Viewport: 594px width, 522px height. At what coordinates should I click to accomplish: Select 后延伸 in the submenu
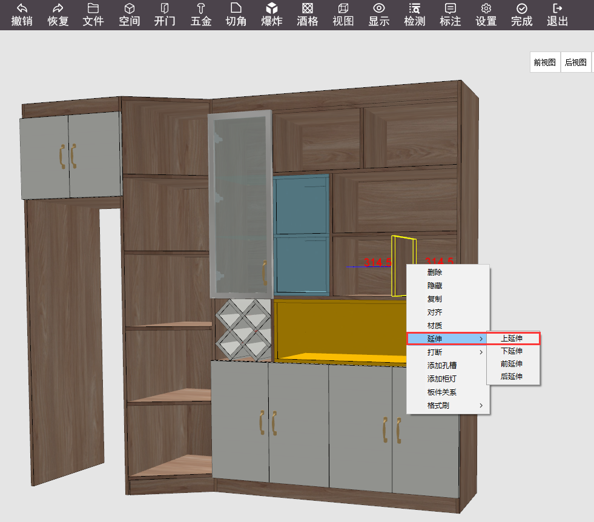(x=513, y=376)
